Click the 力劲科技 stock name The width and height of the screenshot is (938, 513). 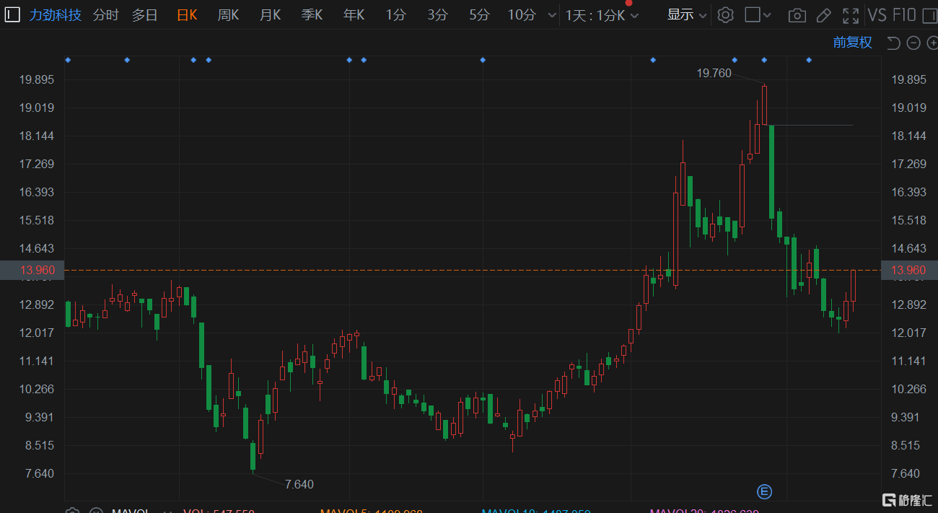[56, 15]
